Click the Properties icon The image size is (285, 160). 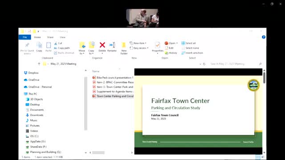click(x=157, y=45)
